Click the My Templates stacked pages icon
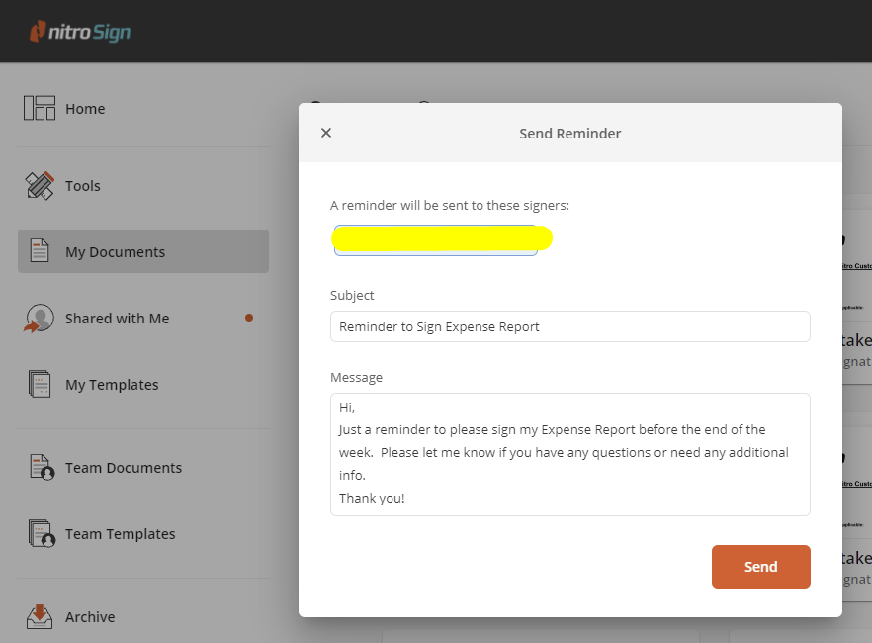872x643 pixels. pos(40,385)
